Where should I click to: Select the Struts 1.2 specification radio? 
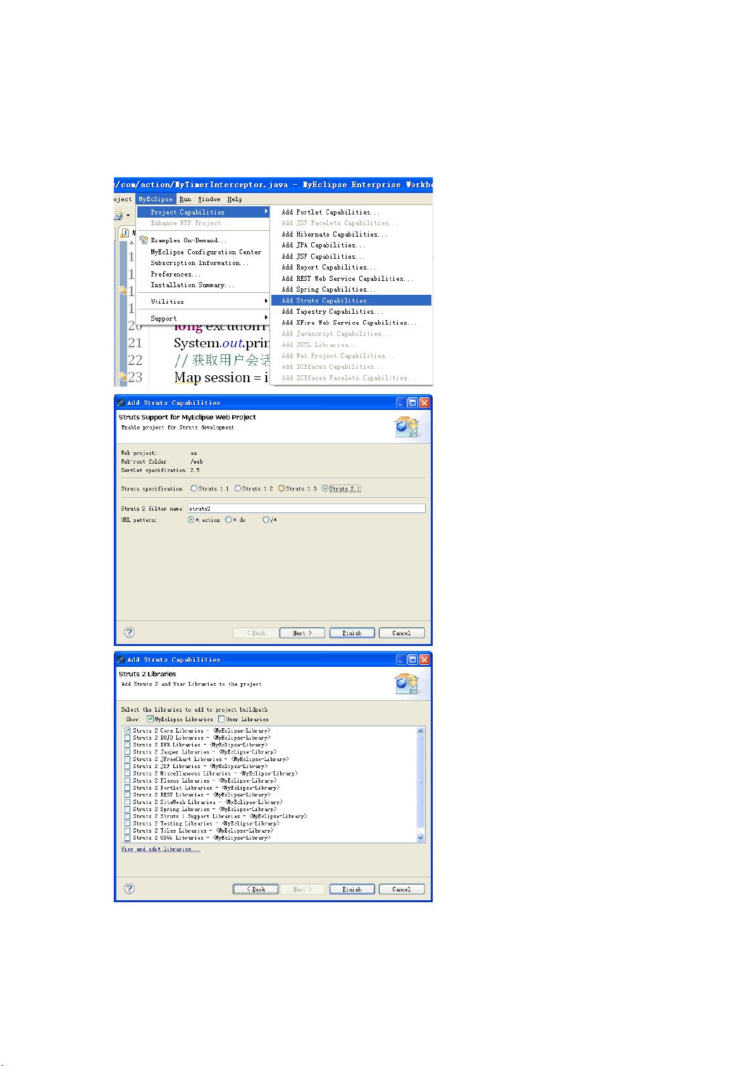tap(238, 488)
